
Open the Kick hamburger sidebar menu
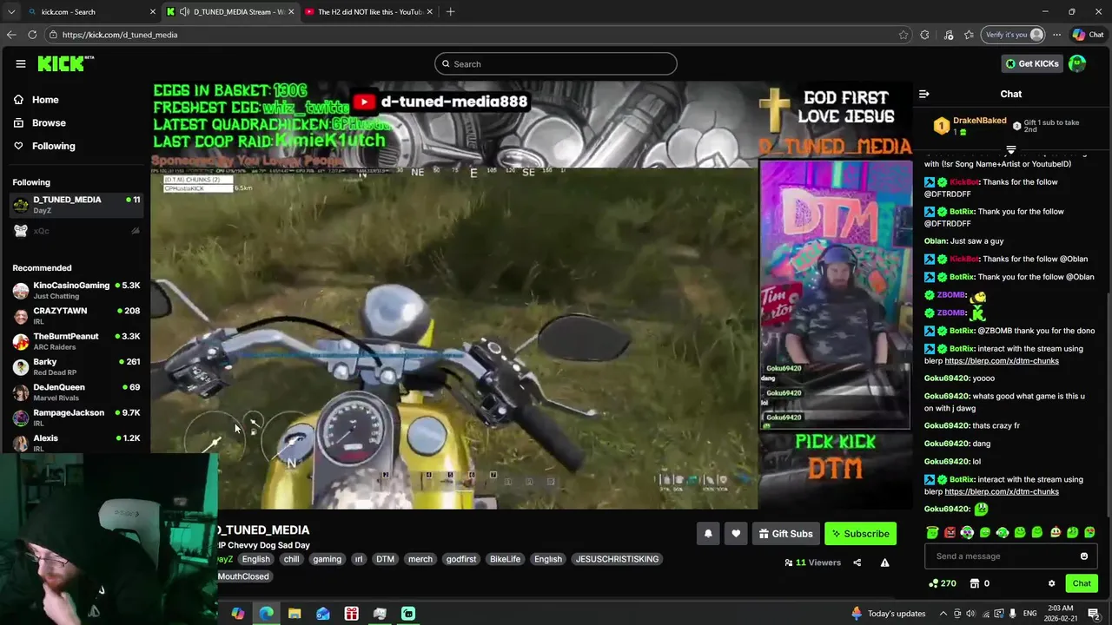(x=20, y=63)
